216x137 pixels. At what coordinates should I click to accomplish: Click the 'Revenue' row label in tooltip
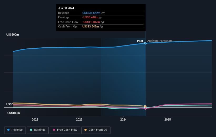64,13
